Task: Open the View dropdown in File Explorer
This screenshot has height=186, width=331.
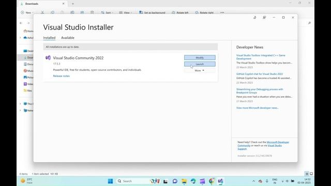Action: click(126, 12)
